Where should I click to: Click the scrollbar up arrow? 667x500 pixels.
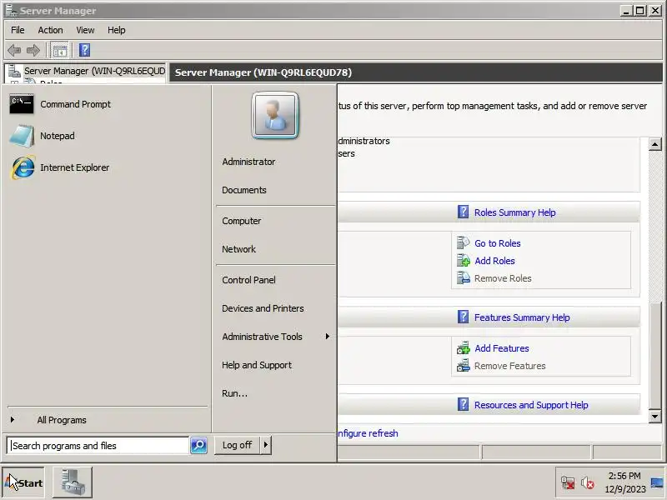coord(655,144)
